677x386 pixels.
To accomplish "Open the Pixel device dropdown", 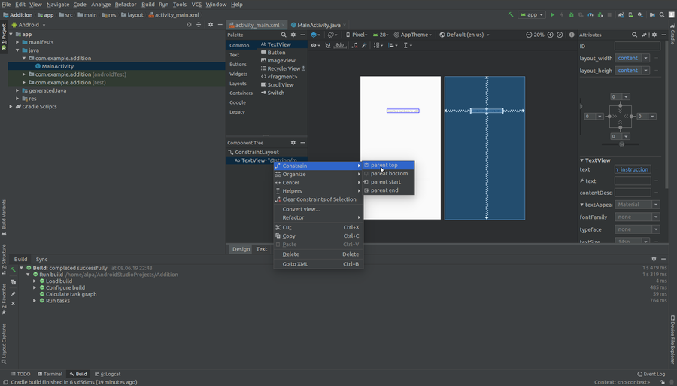I will 360,35.
